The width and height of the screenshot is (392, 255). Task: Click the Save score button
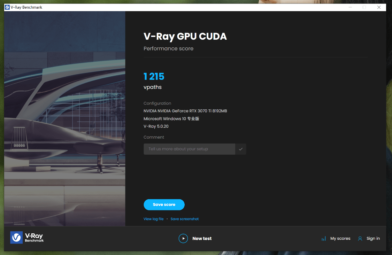point(164,204)
